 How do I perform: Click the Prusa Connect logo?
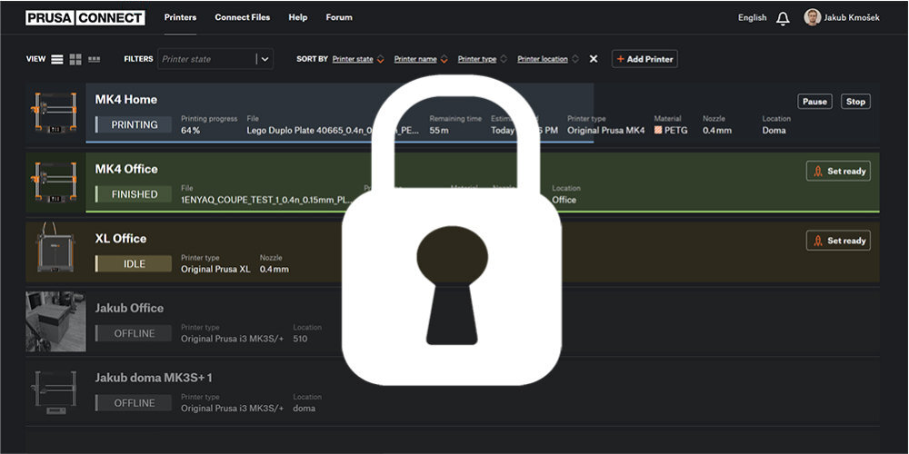[85, 17]
